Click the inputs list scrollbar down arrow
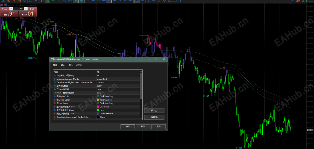 point(141,118)
